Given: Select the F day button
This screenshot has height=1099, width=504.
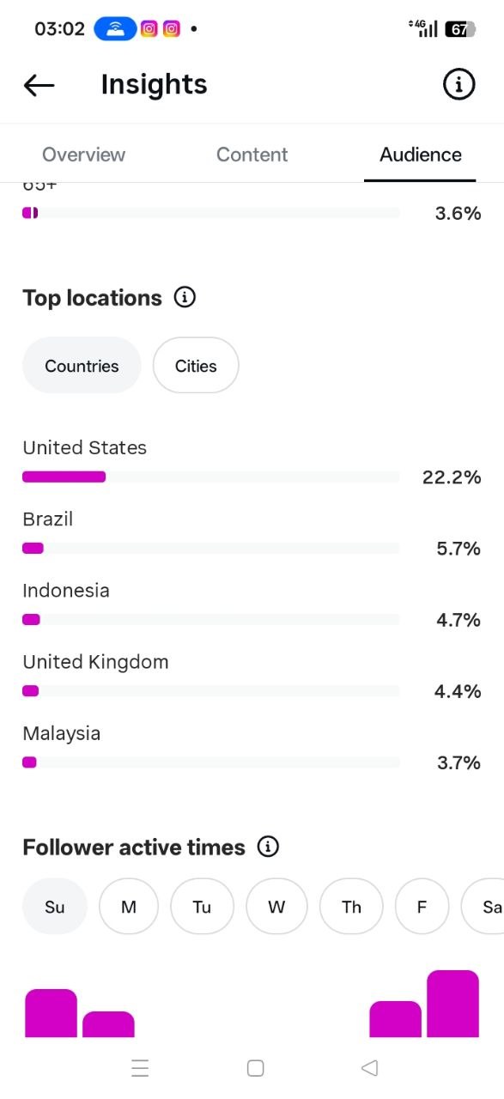Looking at the screenshot, I should 422,906.
